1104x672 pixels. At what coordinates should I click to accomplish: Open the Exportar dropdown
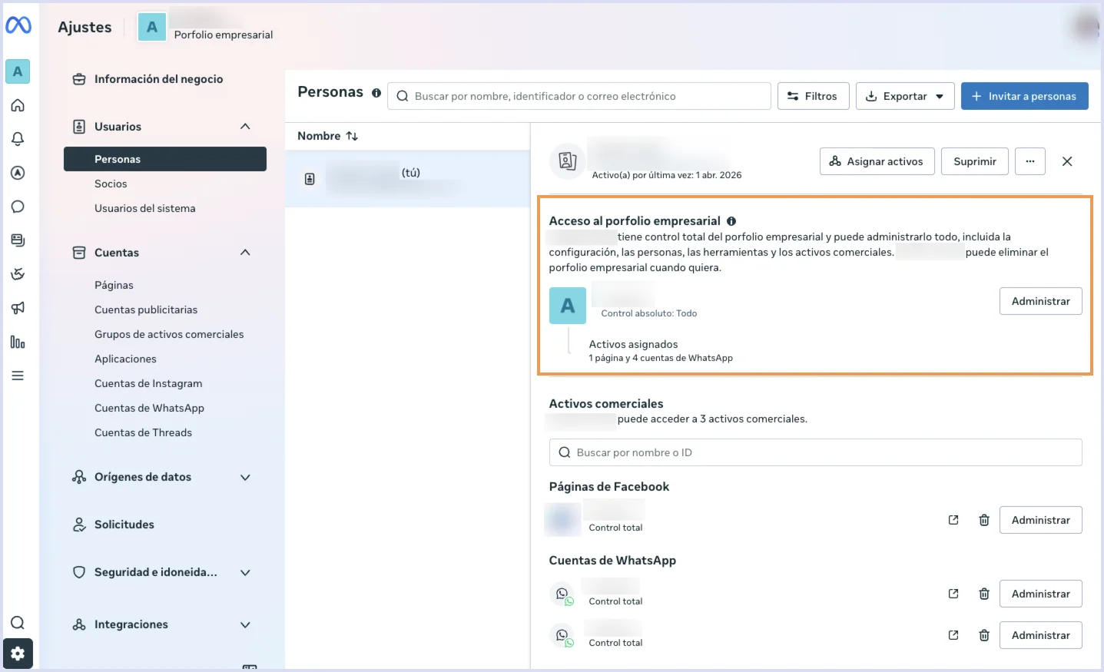[905, 96]
